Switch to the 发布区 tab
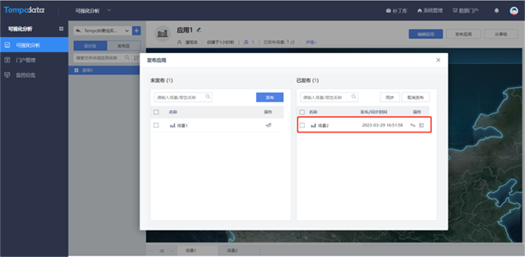The height and width of the screenshot is (257, 525). coord(124,46)
